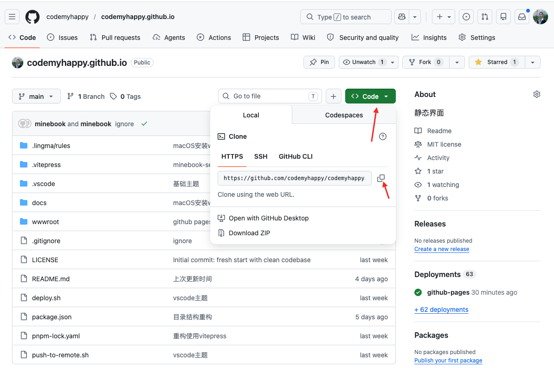554x368 pixels.
Task: Open the Copilot chat icon
Action: pos(402,17)
